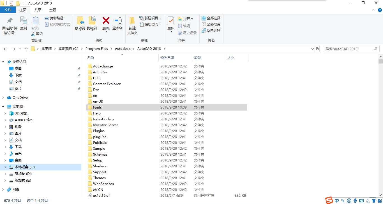Click the address bar refresh button
This screenshot has height=204, width=383.
coord(317,49)
